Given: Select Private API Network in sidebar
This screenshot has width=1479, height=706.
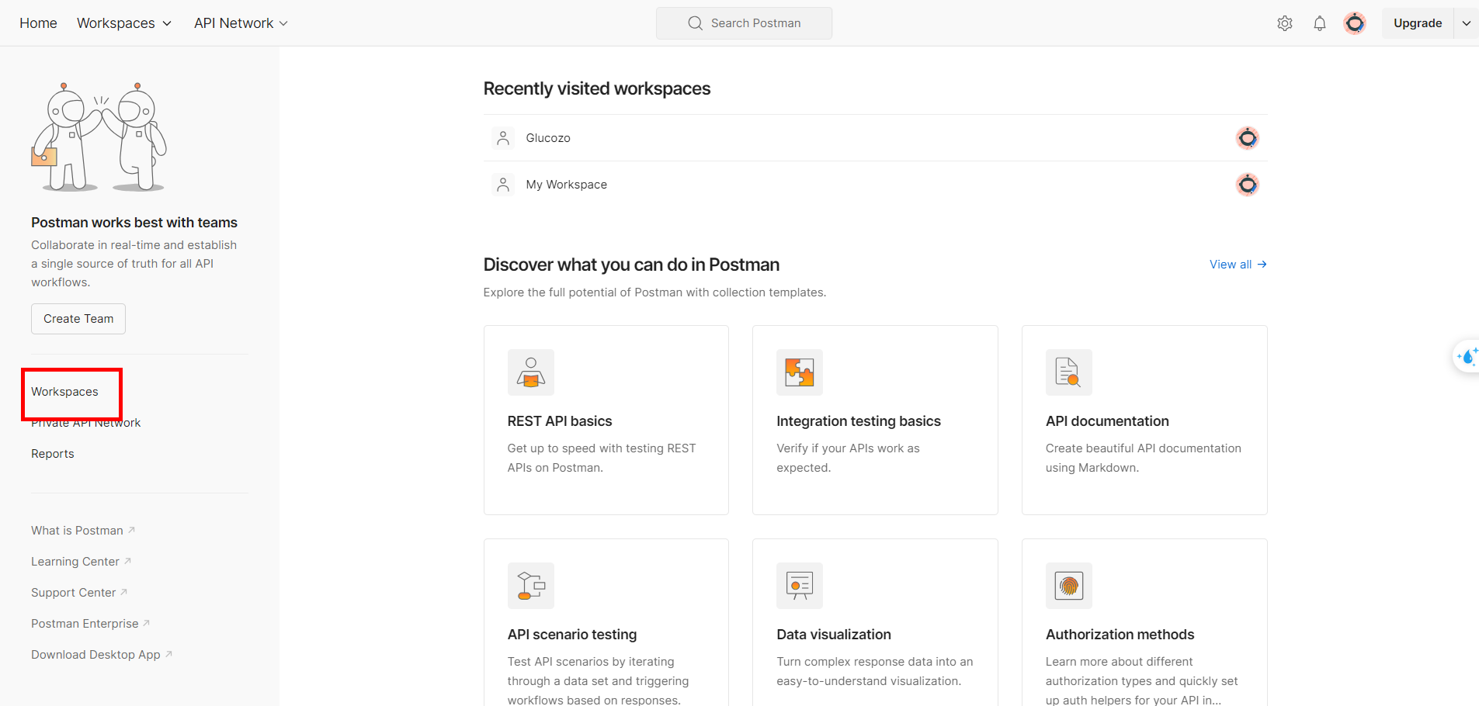Looking at the screenshot, I should tap(85, 423).
